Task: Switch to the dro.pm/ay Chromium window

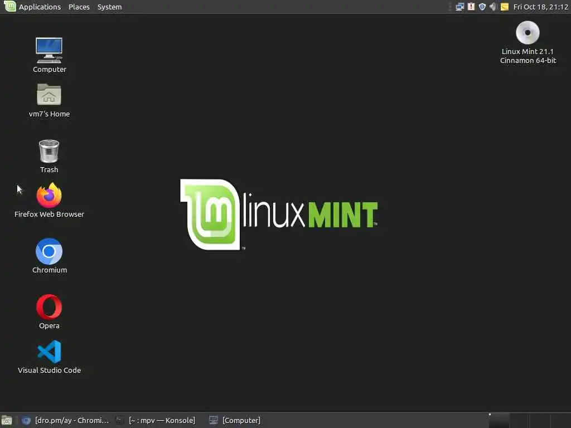Action: tap(65, 420)
